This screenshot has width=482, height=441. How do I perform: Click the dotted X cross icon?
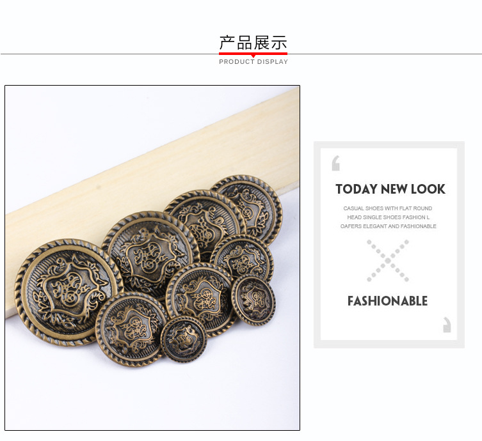(x=388, y=261)
